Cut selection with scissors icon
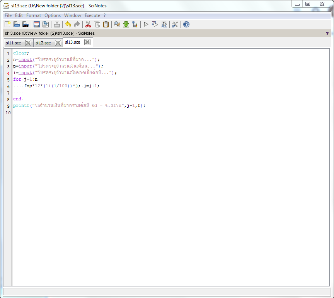 88,24
